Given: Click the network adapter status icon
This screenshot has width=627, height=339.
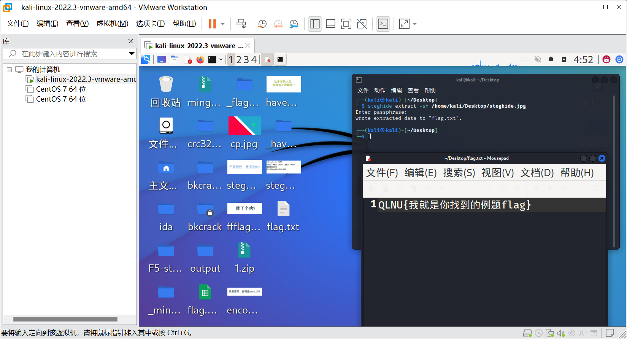Looking at the screenshot, I should [x=549, y=333].
